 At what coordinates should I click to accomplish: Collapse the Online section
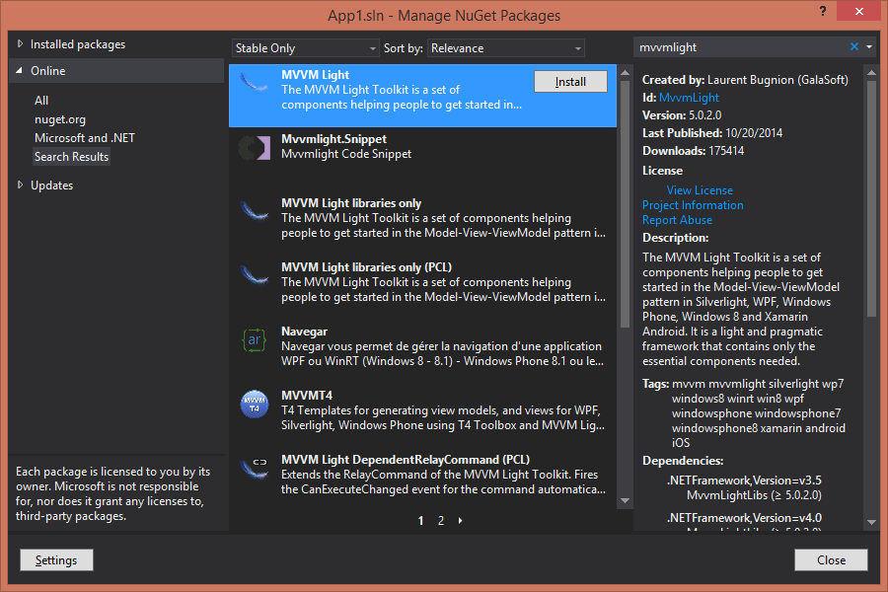point(21,71)
